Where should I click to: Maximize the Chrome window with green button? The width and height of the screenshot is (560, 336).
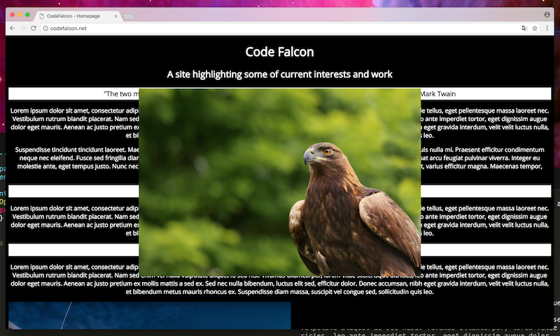(27, 15)
